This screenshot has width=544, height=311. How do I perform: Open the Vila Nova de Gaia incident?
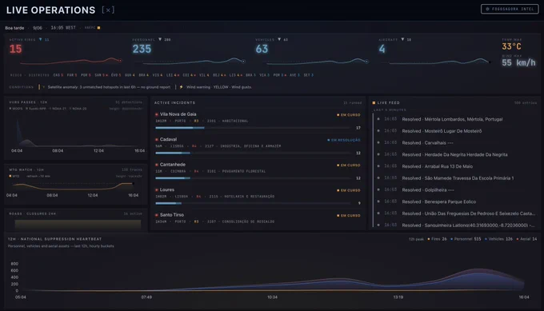(x=258, y=121)
